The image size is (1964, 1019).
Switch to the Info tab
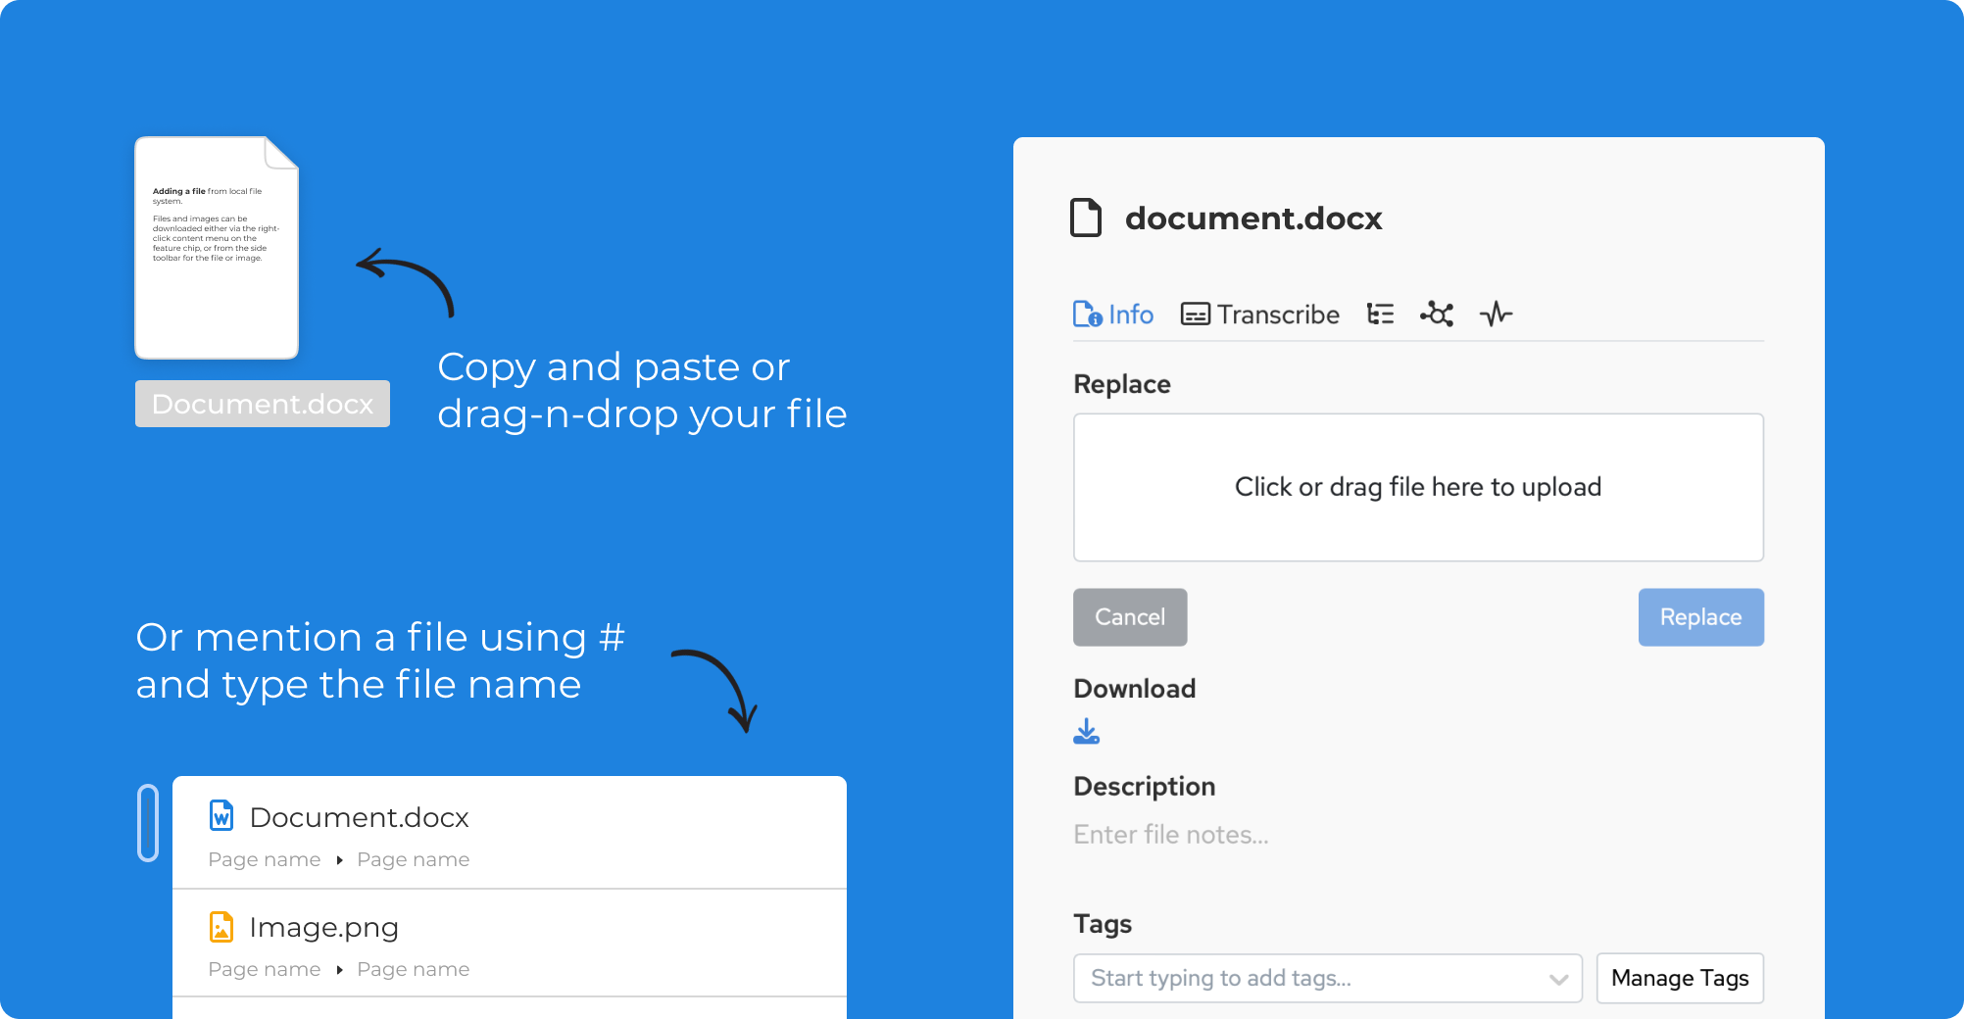tap(1113, 315)
